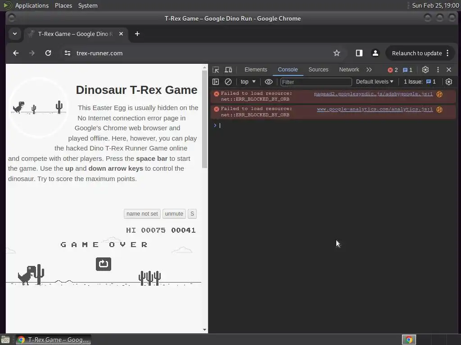The height and width of the screenshot is (345, 461).
Task: Click the T-Rex Game taskbar window button
Action: 53,340
